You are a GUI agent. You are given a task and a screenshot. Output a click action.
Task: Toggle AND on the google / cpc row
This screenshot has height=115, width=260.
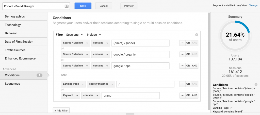coord(194,66)
